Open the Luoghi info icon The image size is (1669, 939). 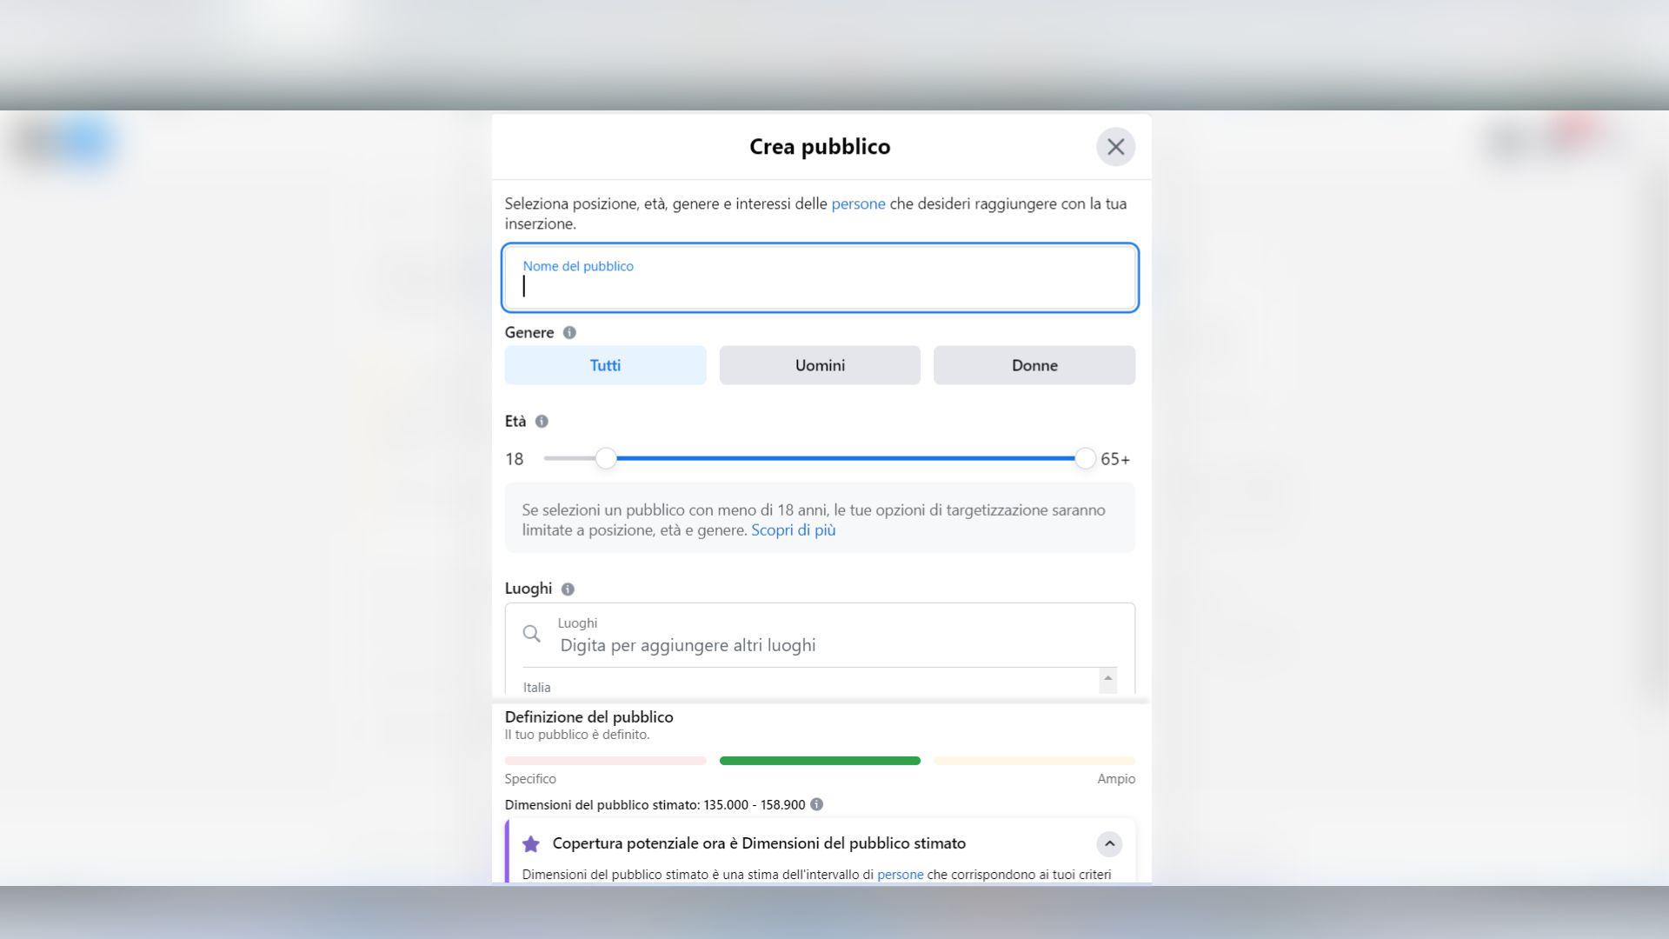568,589
